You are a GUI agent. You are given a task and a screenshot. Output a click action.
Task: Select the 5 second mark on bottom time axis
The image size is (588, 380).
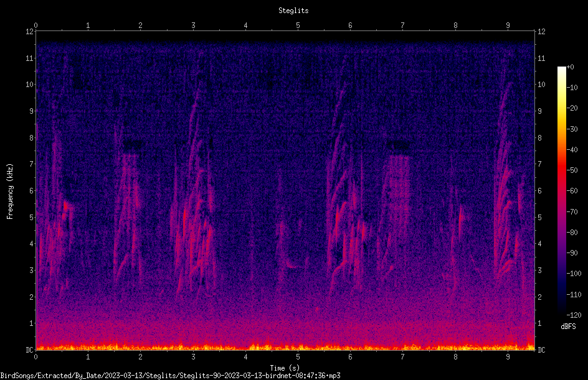[298, 357]
